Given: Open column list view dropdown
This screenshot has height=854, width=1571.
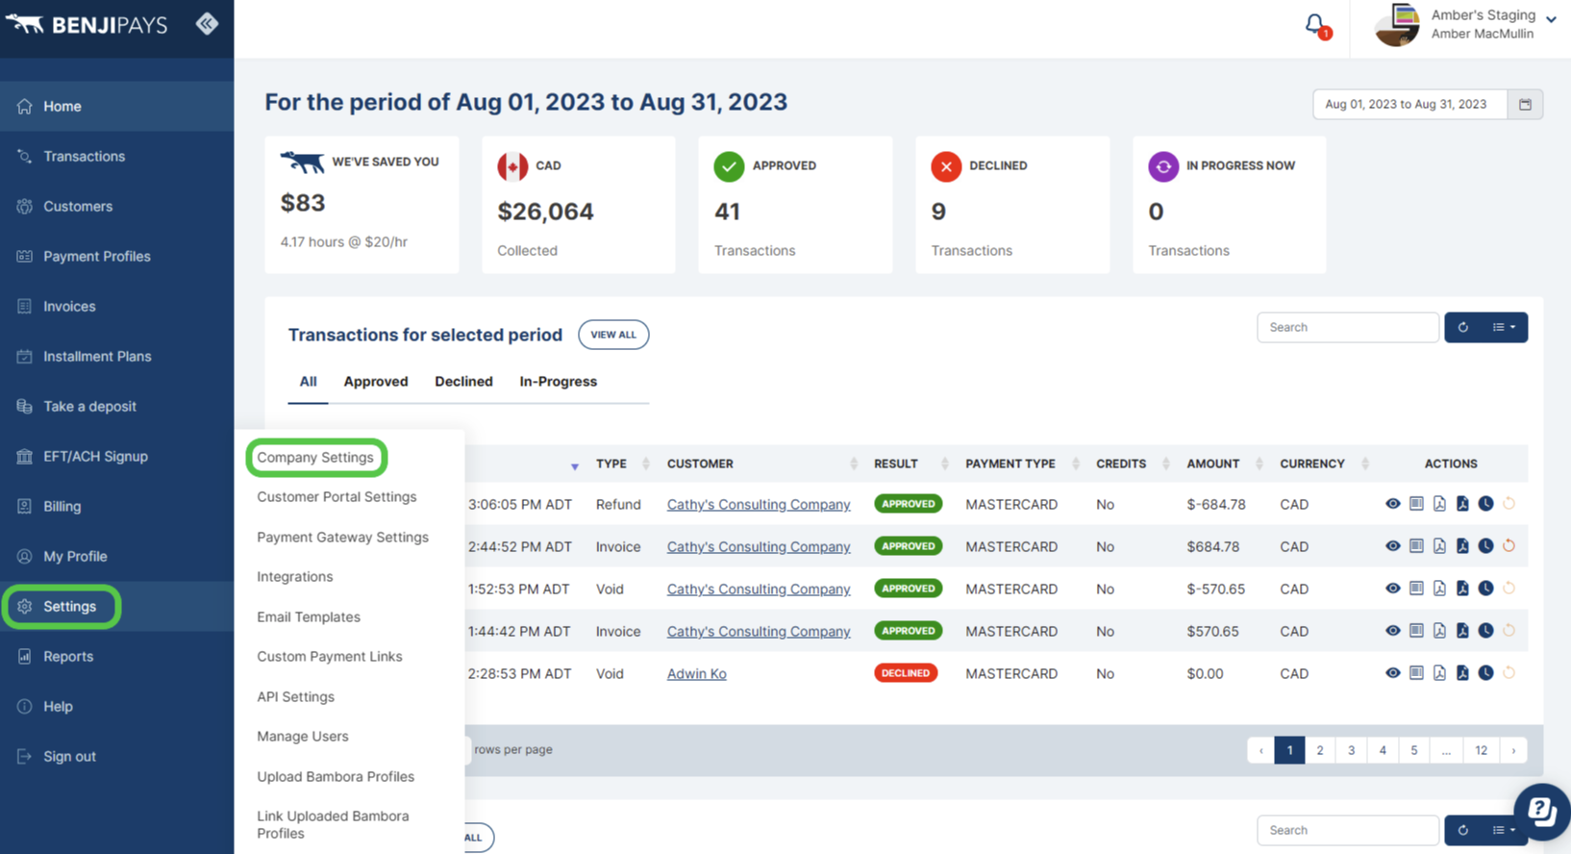Looking at the screenshot, I should (1504, 327).
